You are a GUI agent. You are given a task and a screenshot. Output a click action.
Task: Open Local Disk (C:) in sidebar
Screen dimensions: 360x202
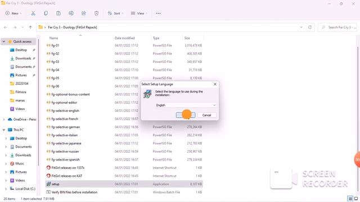click(x=25, y=189)
